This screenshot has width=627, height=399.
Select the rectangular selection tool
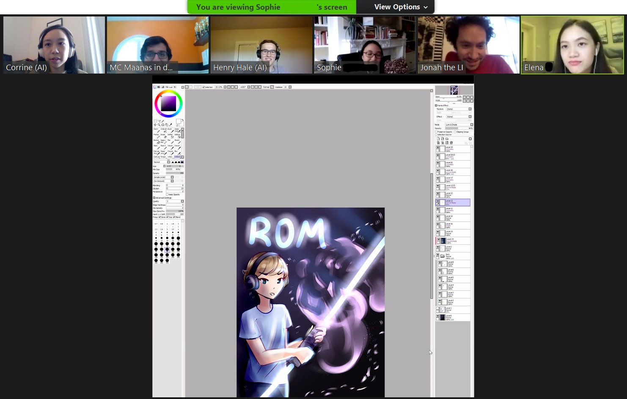tap(155, 121)
